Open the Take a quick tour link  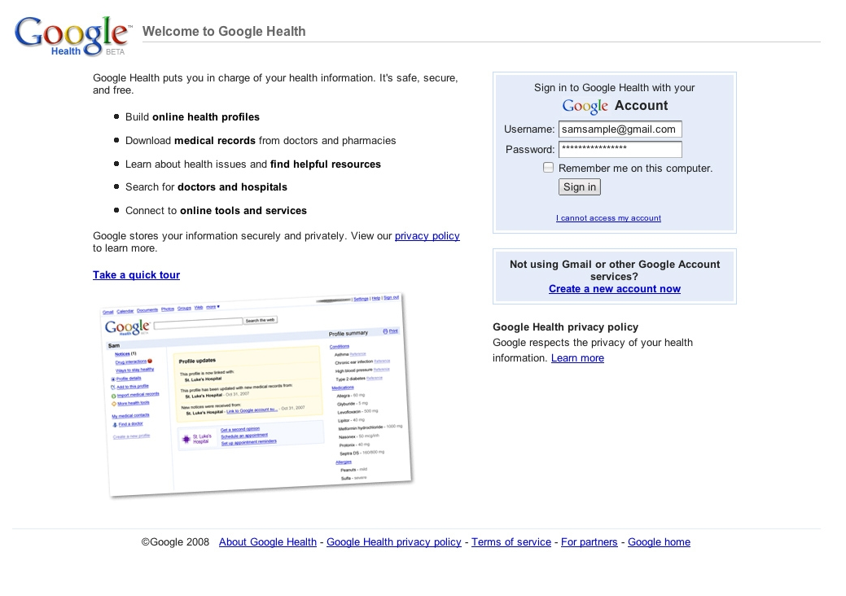coord(137,274)
